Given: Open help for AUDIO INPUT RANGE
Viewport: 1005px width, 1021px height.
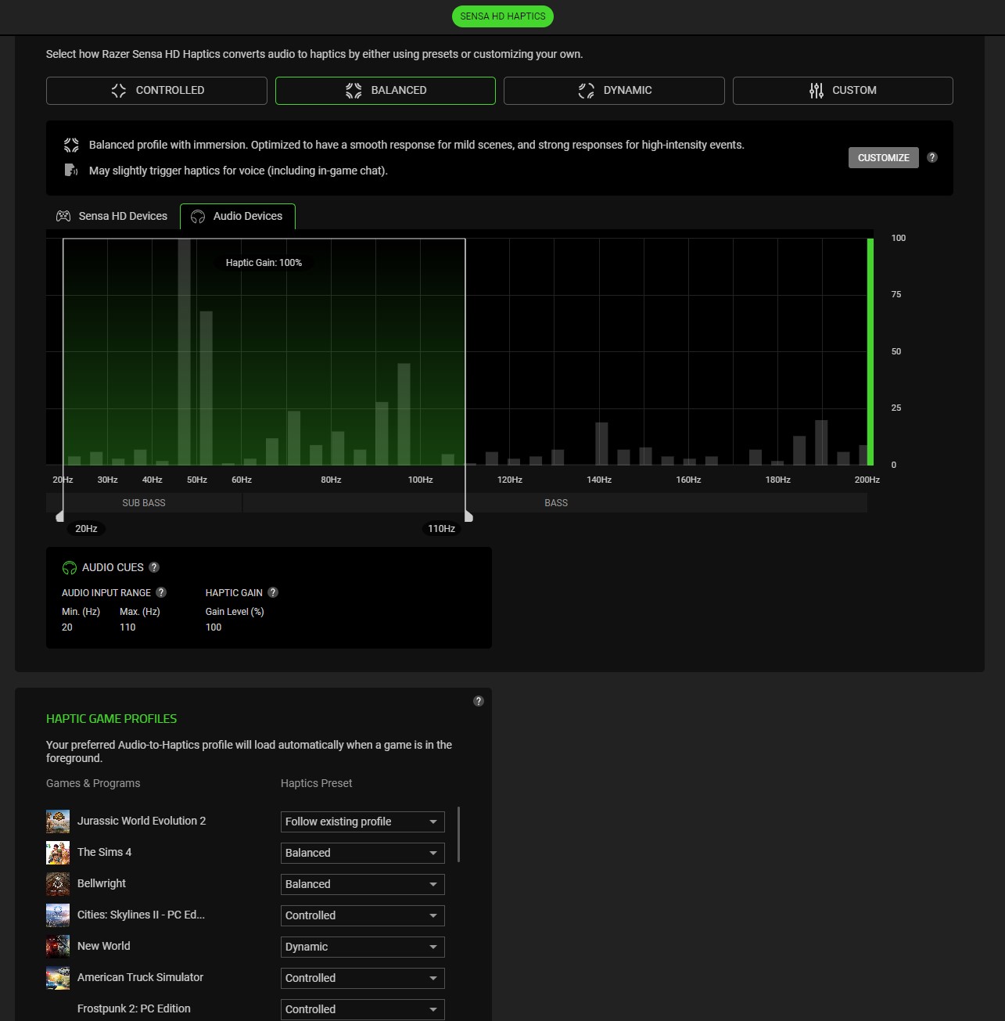Looking at the screenshot, I should (x=161, y=592).
